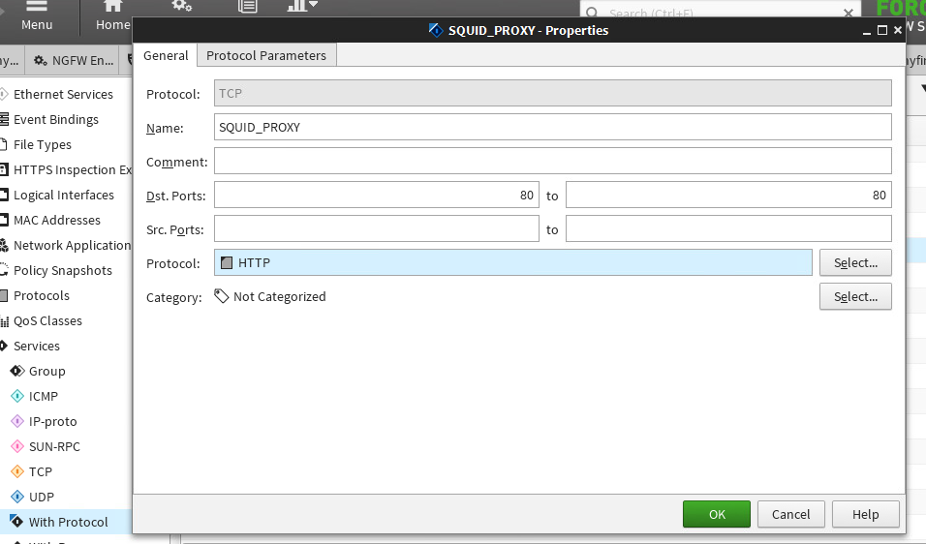Viewport: 926px width, 544px height.
Task: Click the Src. Ports start field
Action: point(376,229)
